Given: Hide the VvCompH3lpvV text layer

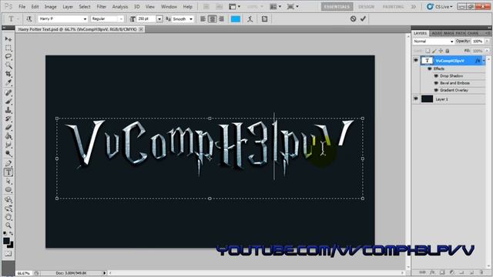Looking at the screenshot, I should tap(416, 60).
